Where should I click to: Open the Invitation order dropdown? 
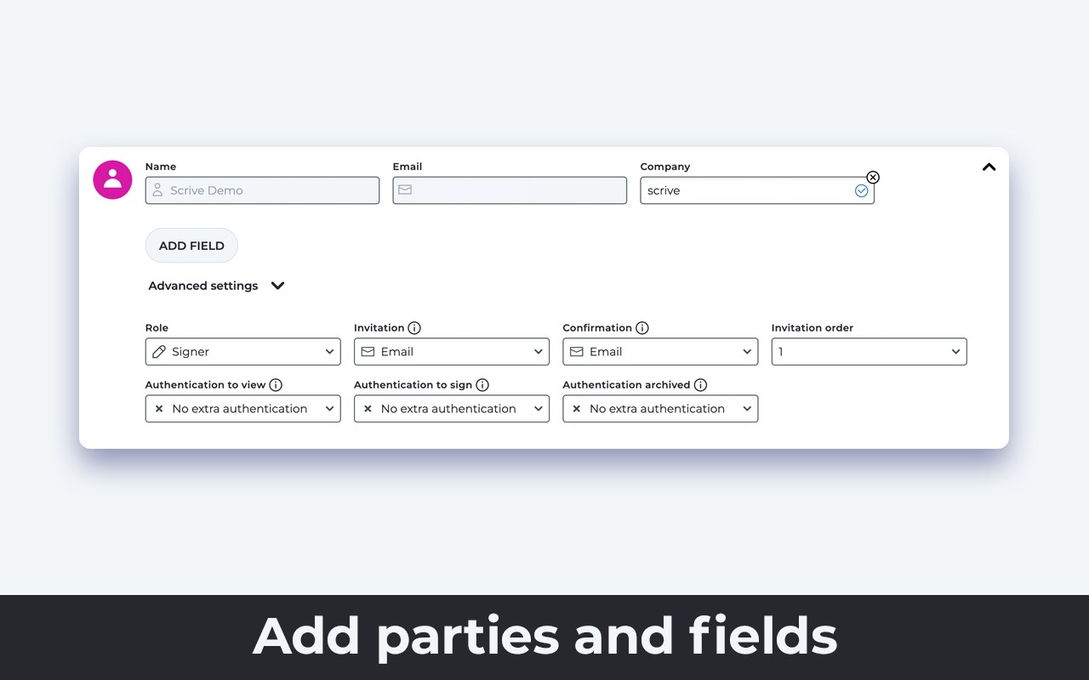pos(869,352)
